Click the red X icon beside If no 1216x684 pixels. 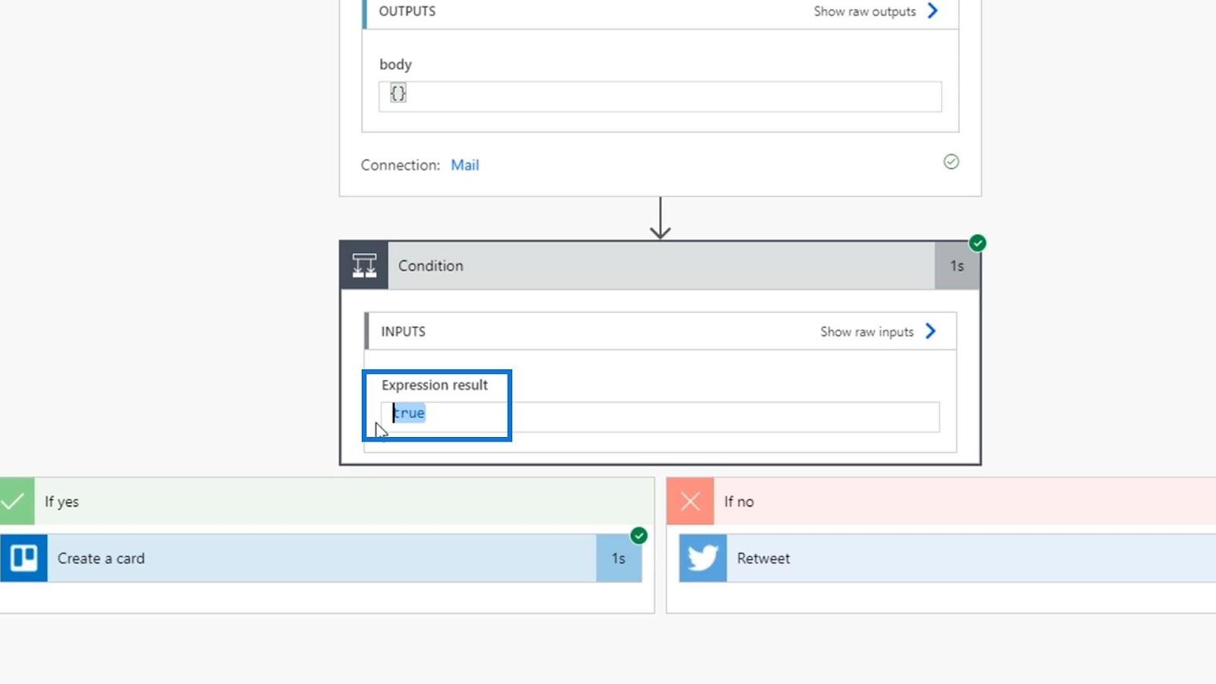(x=690, y=502)
